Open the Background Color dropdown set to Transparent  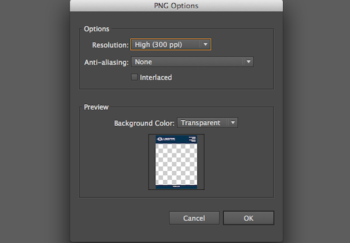[x=202, y=123]
